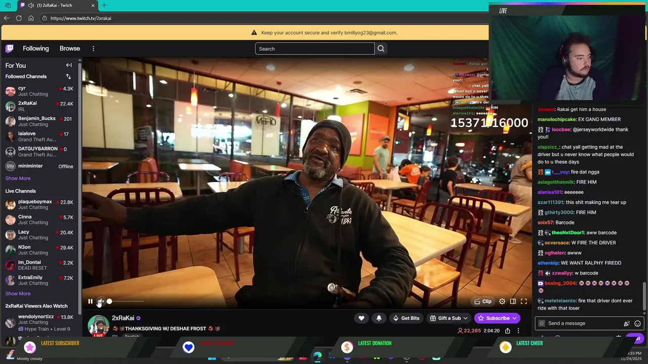Enter fullscreen on the video player

pos(524,301)
